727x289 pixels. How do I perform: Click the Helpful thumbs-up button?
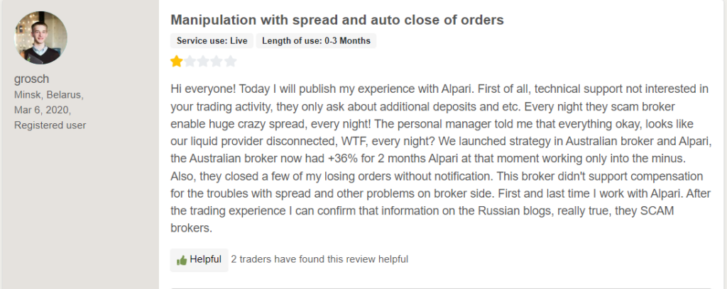click(x=199, y=260)
